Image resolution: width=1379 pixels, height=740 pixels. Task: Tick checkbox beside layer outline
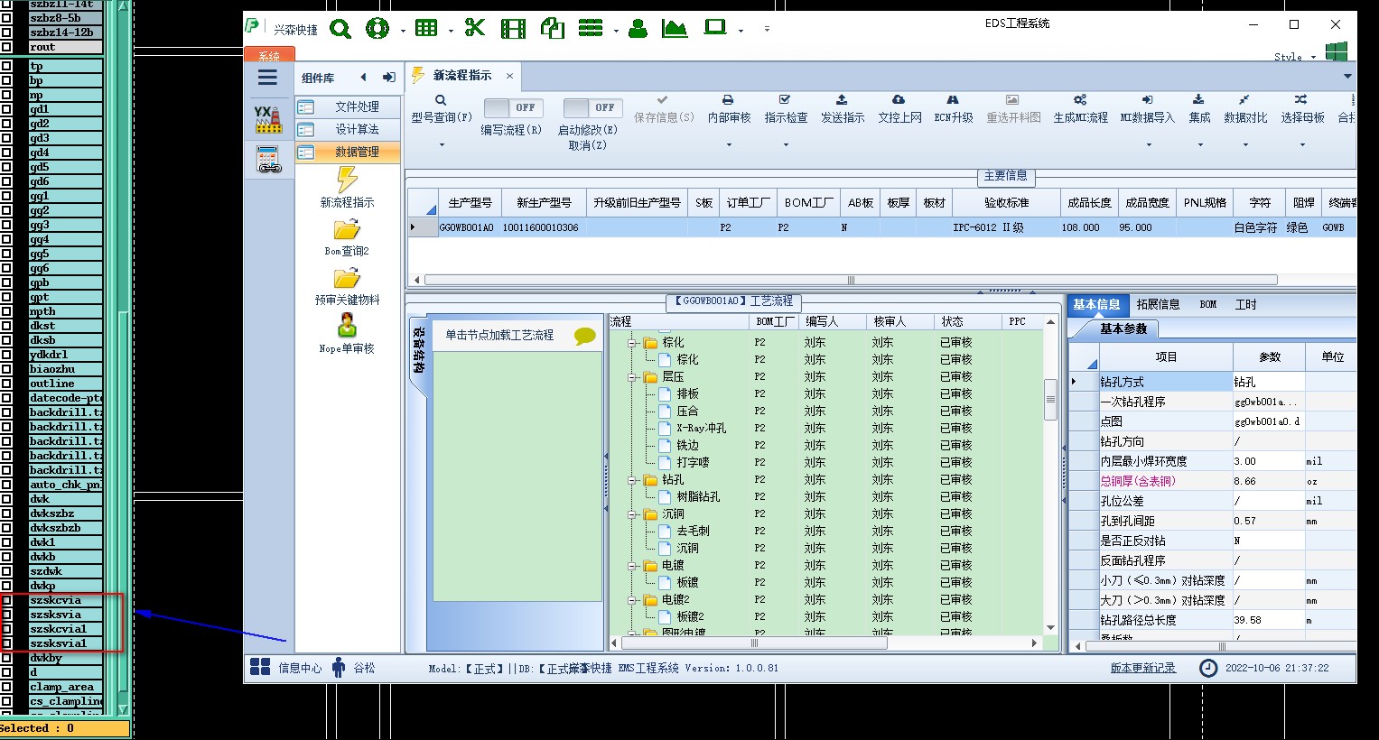pyautogui.click(x=6, y=384)
